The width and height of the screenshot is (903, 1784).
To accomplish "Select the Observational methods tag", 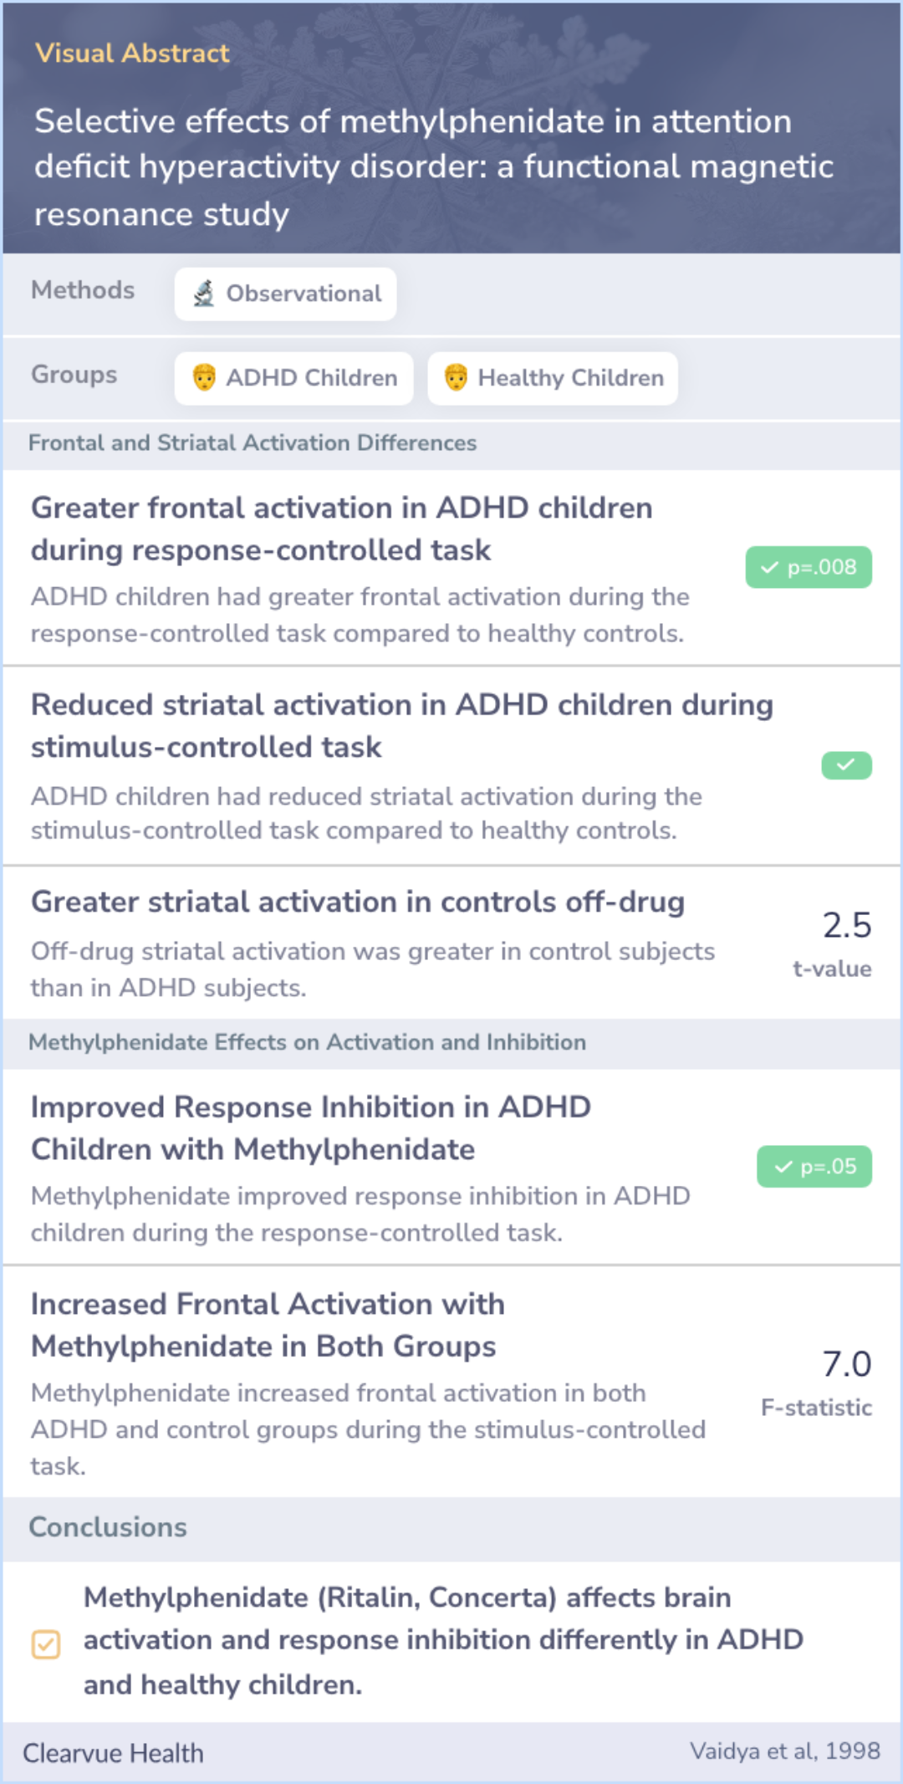I will [x=286, y=294].
